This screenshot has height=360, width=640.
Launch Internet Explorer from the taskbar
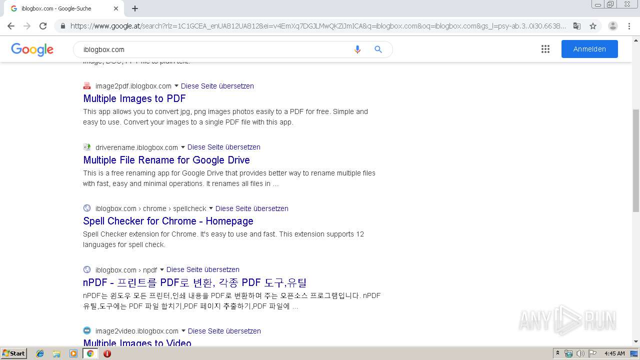pos(40,353)
